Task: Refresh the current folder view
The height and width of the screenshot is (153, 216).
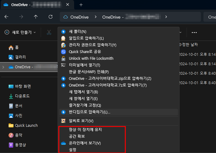Action: pyautogui.click(x=51, y=17)
